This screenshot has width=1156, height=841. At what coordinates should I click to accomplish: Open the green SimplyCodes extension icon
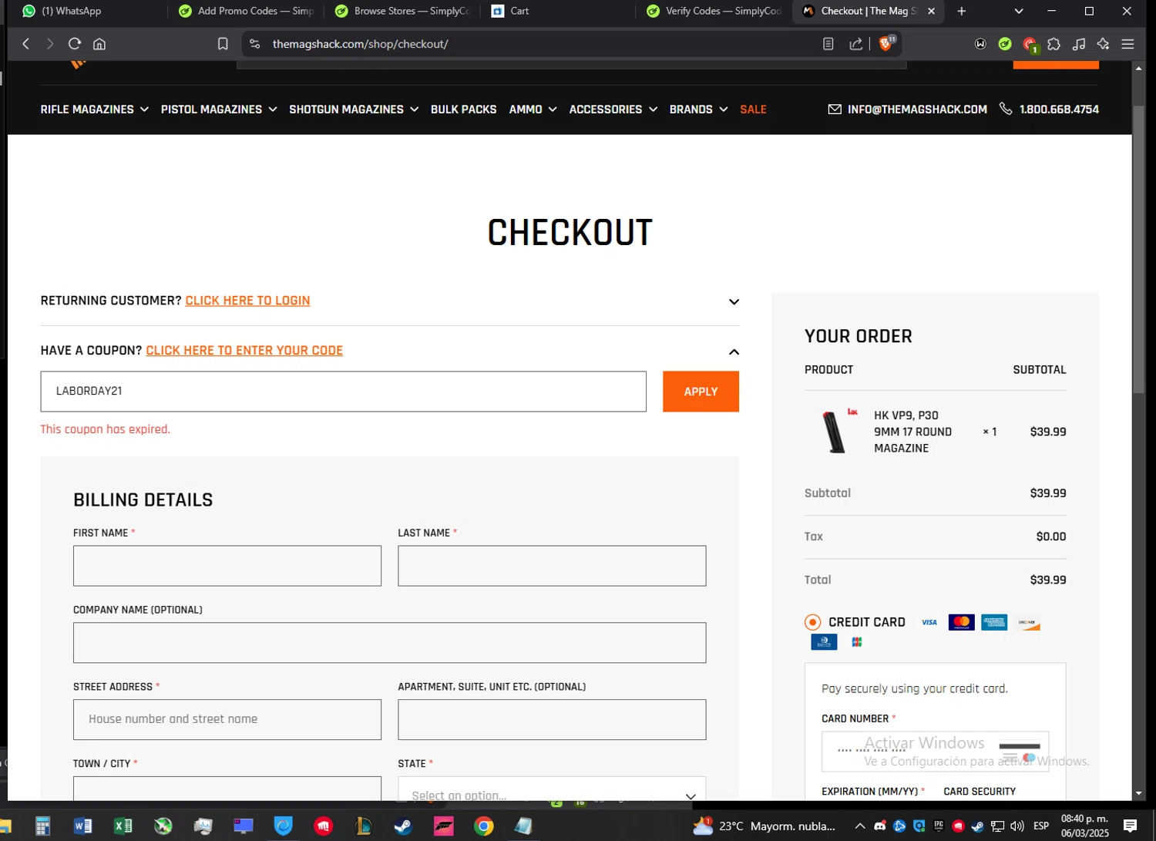[1005, 44]
